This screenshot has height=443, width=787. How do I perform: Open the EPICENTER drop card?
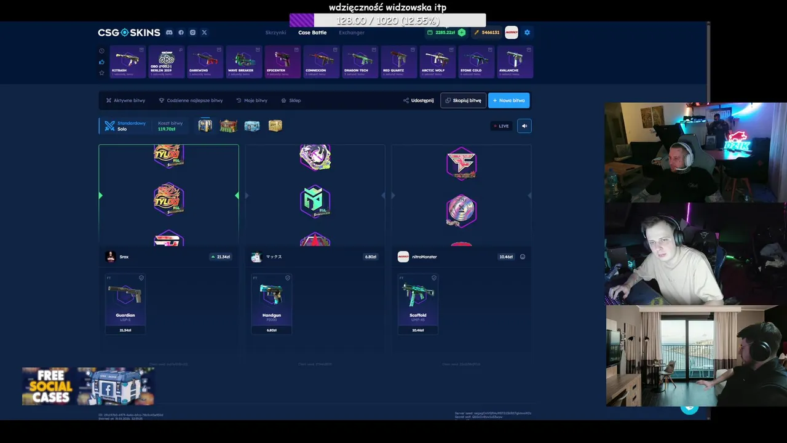(282, 62)
